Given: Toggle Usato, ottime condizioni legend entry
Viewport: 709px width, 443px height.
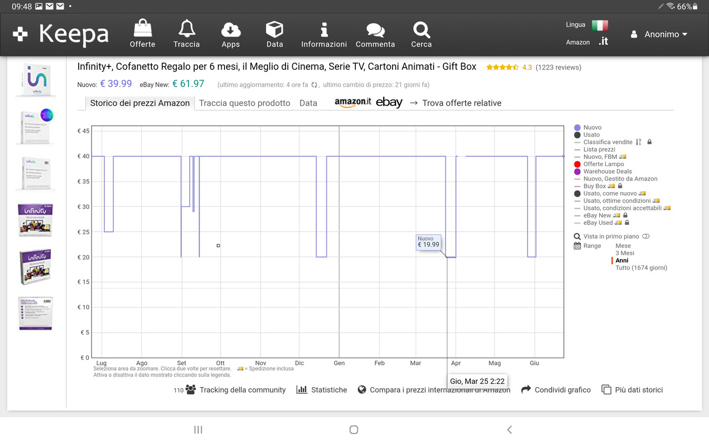Looking at the screenshot, I should click(616, 200).
